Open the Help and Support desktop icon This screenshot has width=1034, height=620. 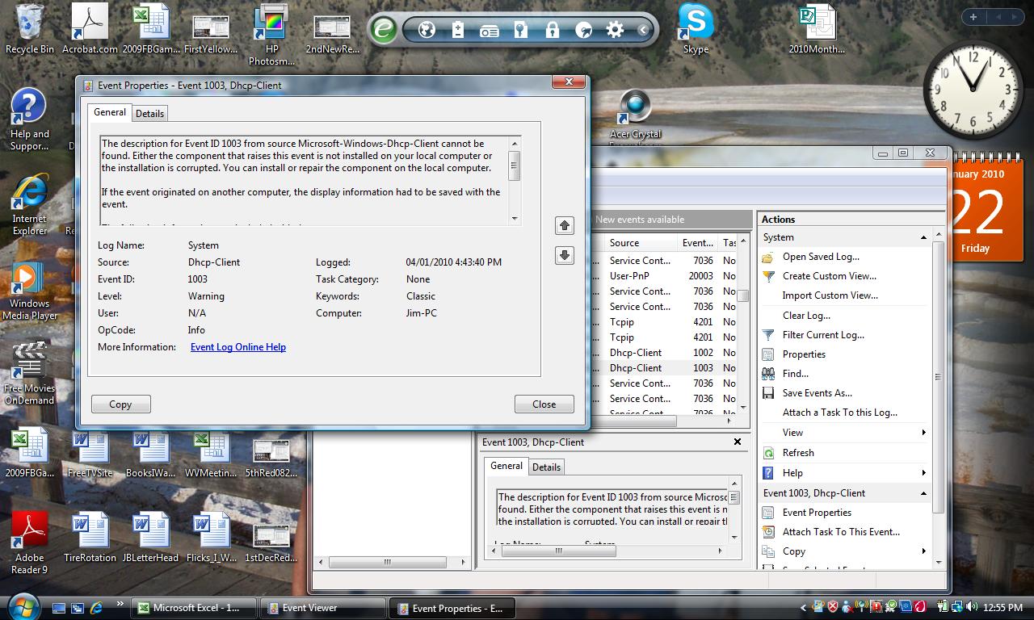point(30,119)
